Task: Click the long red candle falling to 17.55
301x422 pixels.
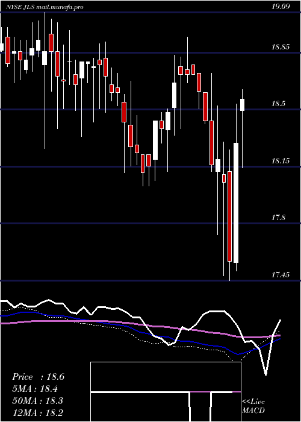Action: (x=229, y=216)
